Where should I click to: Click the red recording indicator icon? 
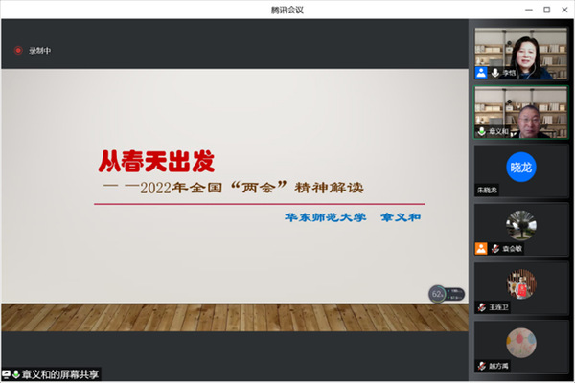click(17, 50)
